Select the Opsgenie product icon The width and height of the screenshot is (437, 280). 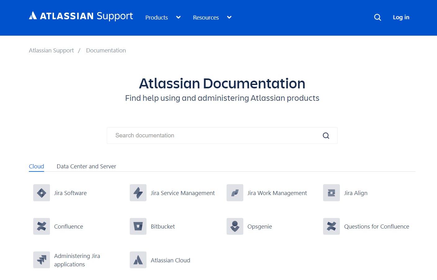tap(235, 226)
